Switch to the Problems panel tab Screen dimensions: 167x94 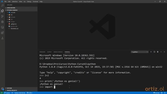pos(42,52)
